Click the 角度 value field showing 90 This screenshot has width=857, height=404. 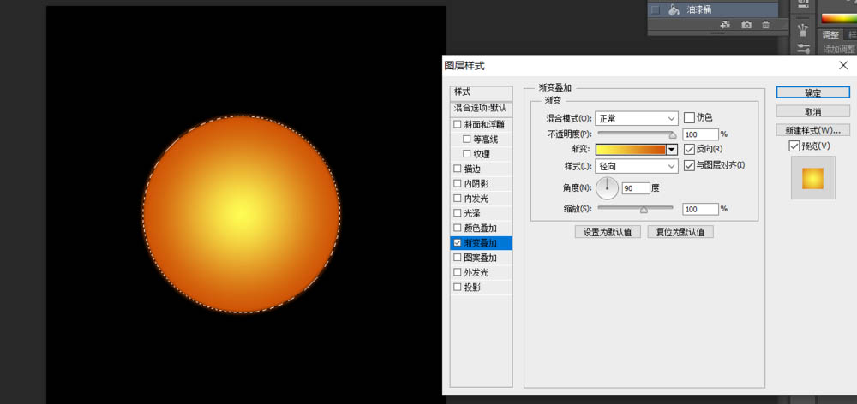(x=636, y=187)
